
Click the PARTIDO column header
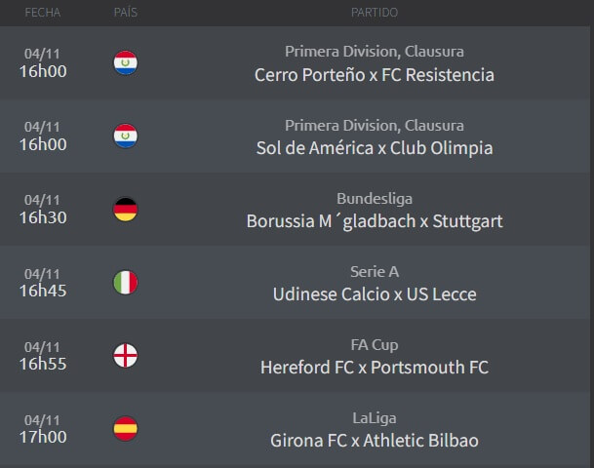pyautogui.click(x=375, y=13)
